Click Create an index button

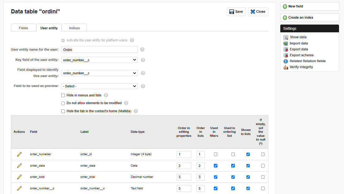pyautogui.click(x=310, y=17)
